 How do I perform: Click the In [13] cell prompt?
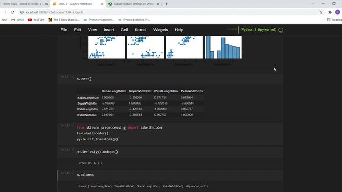click(66, 126)
